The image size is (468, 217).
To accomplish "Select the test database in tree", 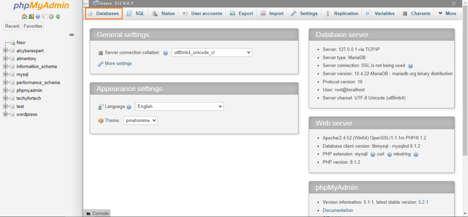I will 20,106.
